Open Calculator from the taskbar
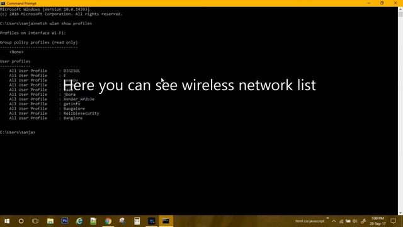The height and width of the screenshot is (227, 403). coord(137,221)
